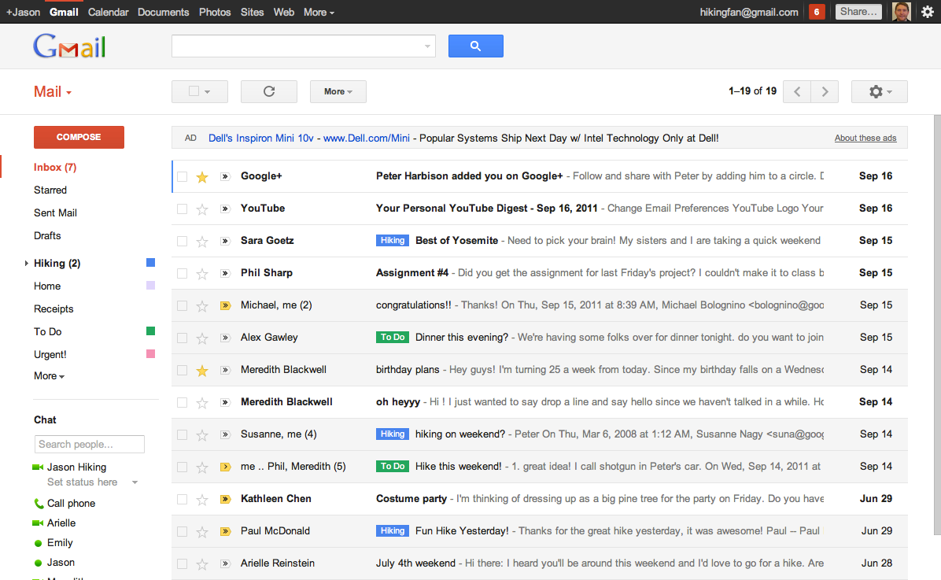
Task: Open the profile photo thumbnail
Action: (x=902, y=11)
